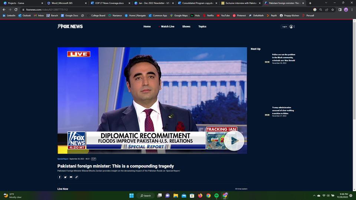Share the video on Twitter
Screen dimensions: 356x200
(65, 177)
